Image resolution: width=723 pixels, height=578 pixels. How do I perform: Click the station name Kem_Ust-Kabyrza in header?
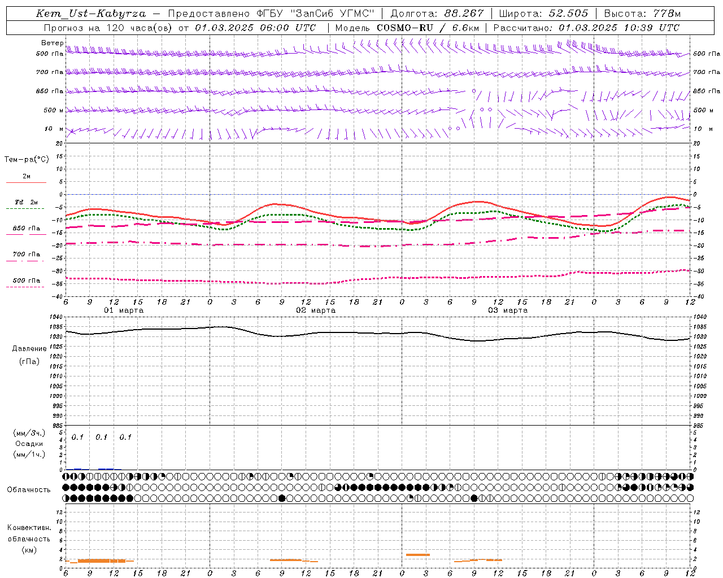[91, 14]
